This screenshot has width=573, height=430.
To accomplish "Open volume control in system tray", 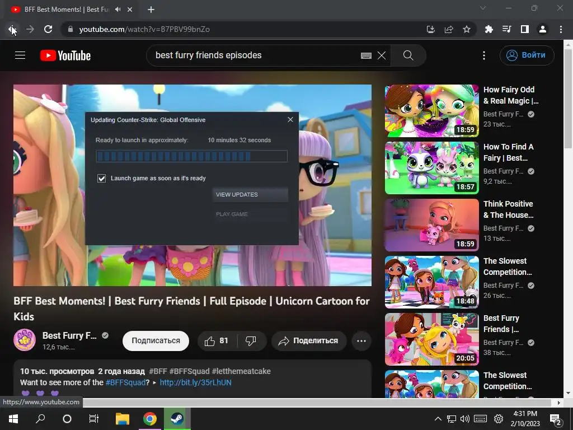I will coord(465,419).
